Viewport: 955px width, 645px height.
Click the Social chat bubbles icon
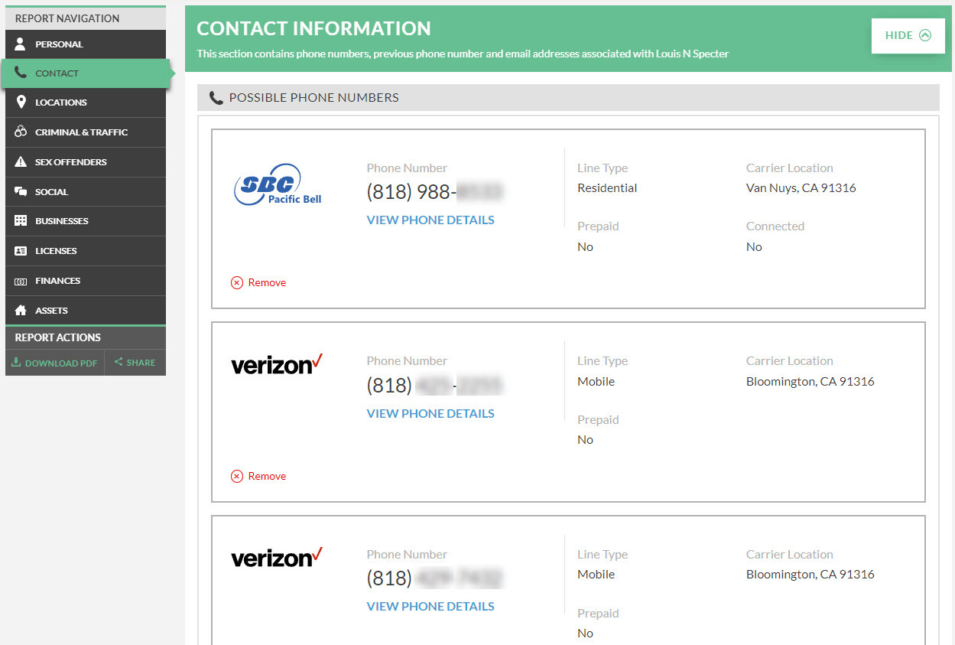[21, 191]
